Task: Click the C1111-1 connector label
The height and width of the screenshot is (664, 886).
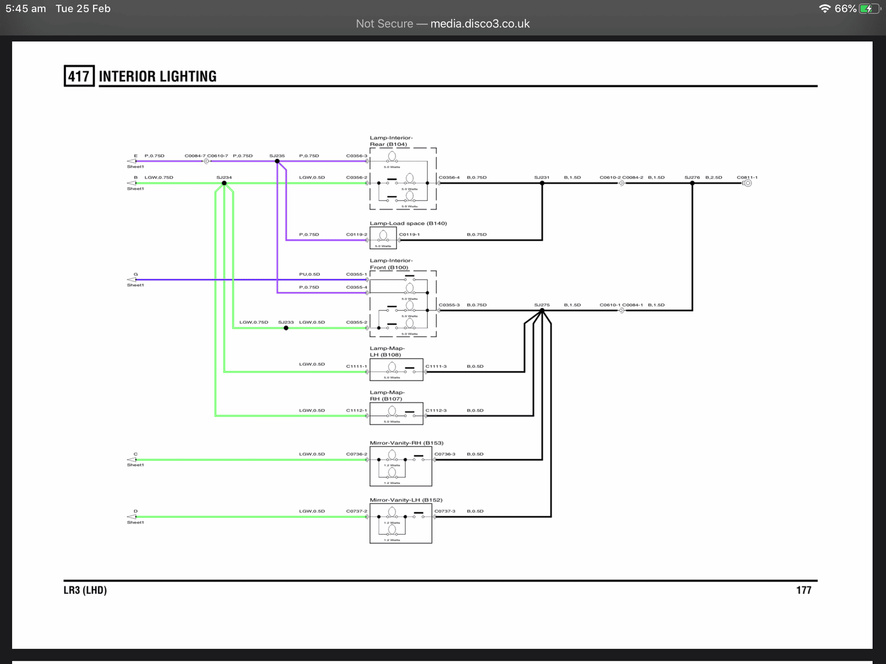Action: 357,366
